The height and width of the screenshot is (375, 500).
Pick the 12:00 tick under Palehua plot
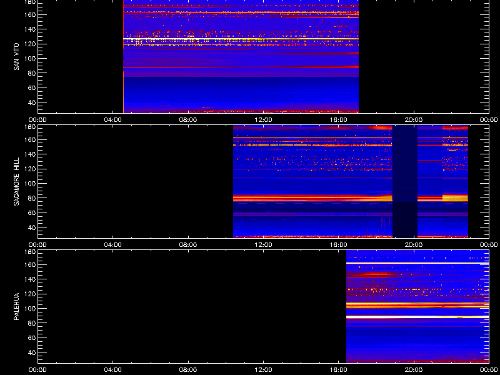263,370
